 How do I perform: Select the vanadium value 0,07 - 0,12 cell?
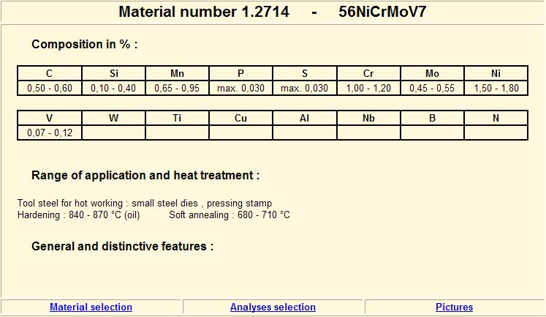pos(50,133)
